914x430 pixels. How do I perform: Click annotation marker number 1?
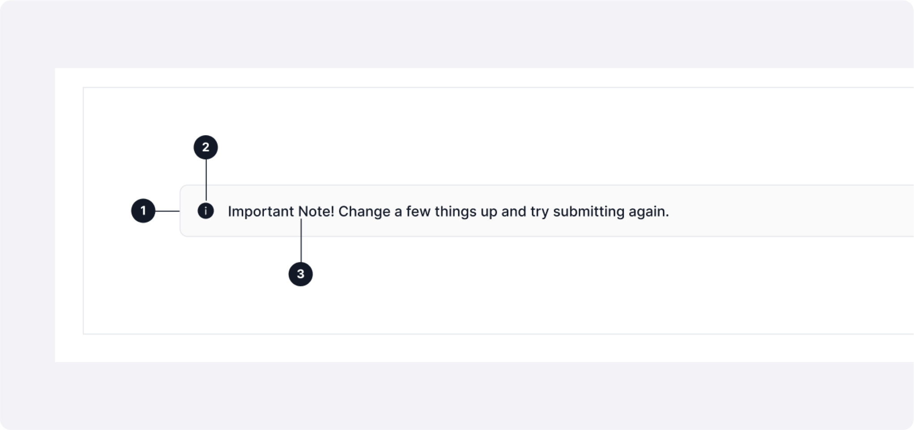[x=143, y=211]
